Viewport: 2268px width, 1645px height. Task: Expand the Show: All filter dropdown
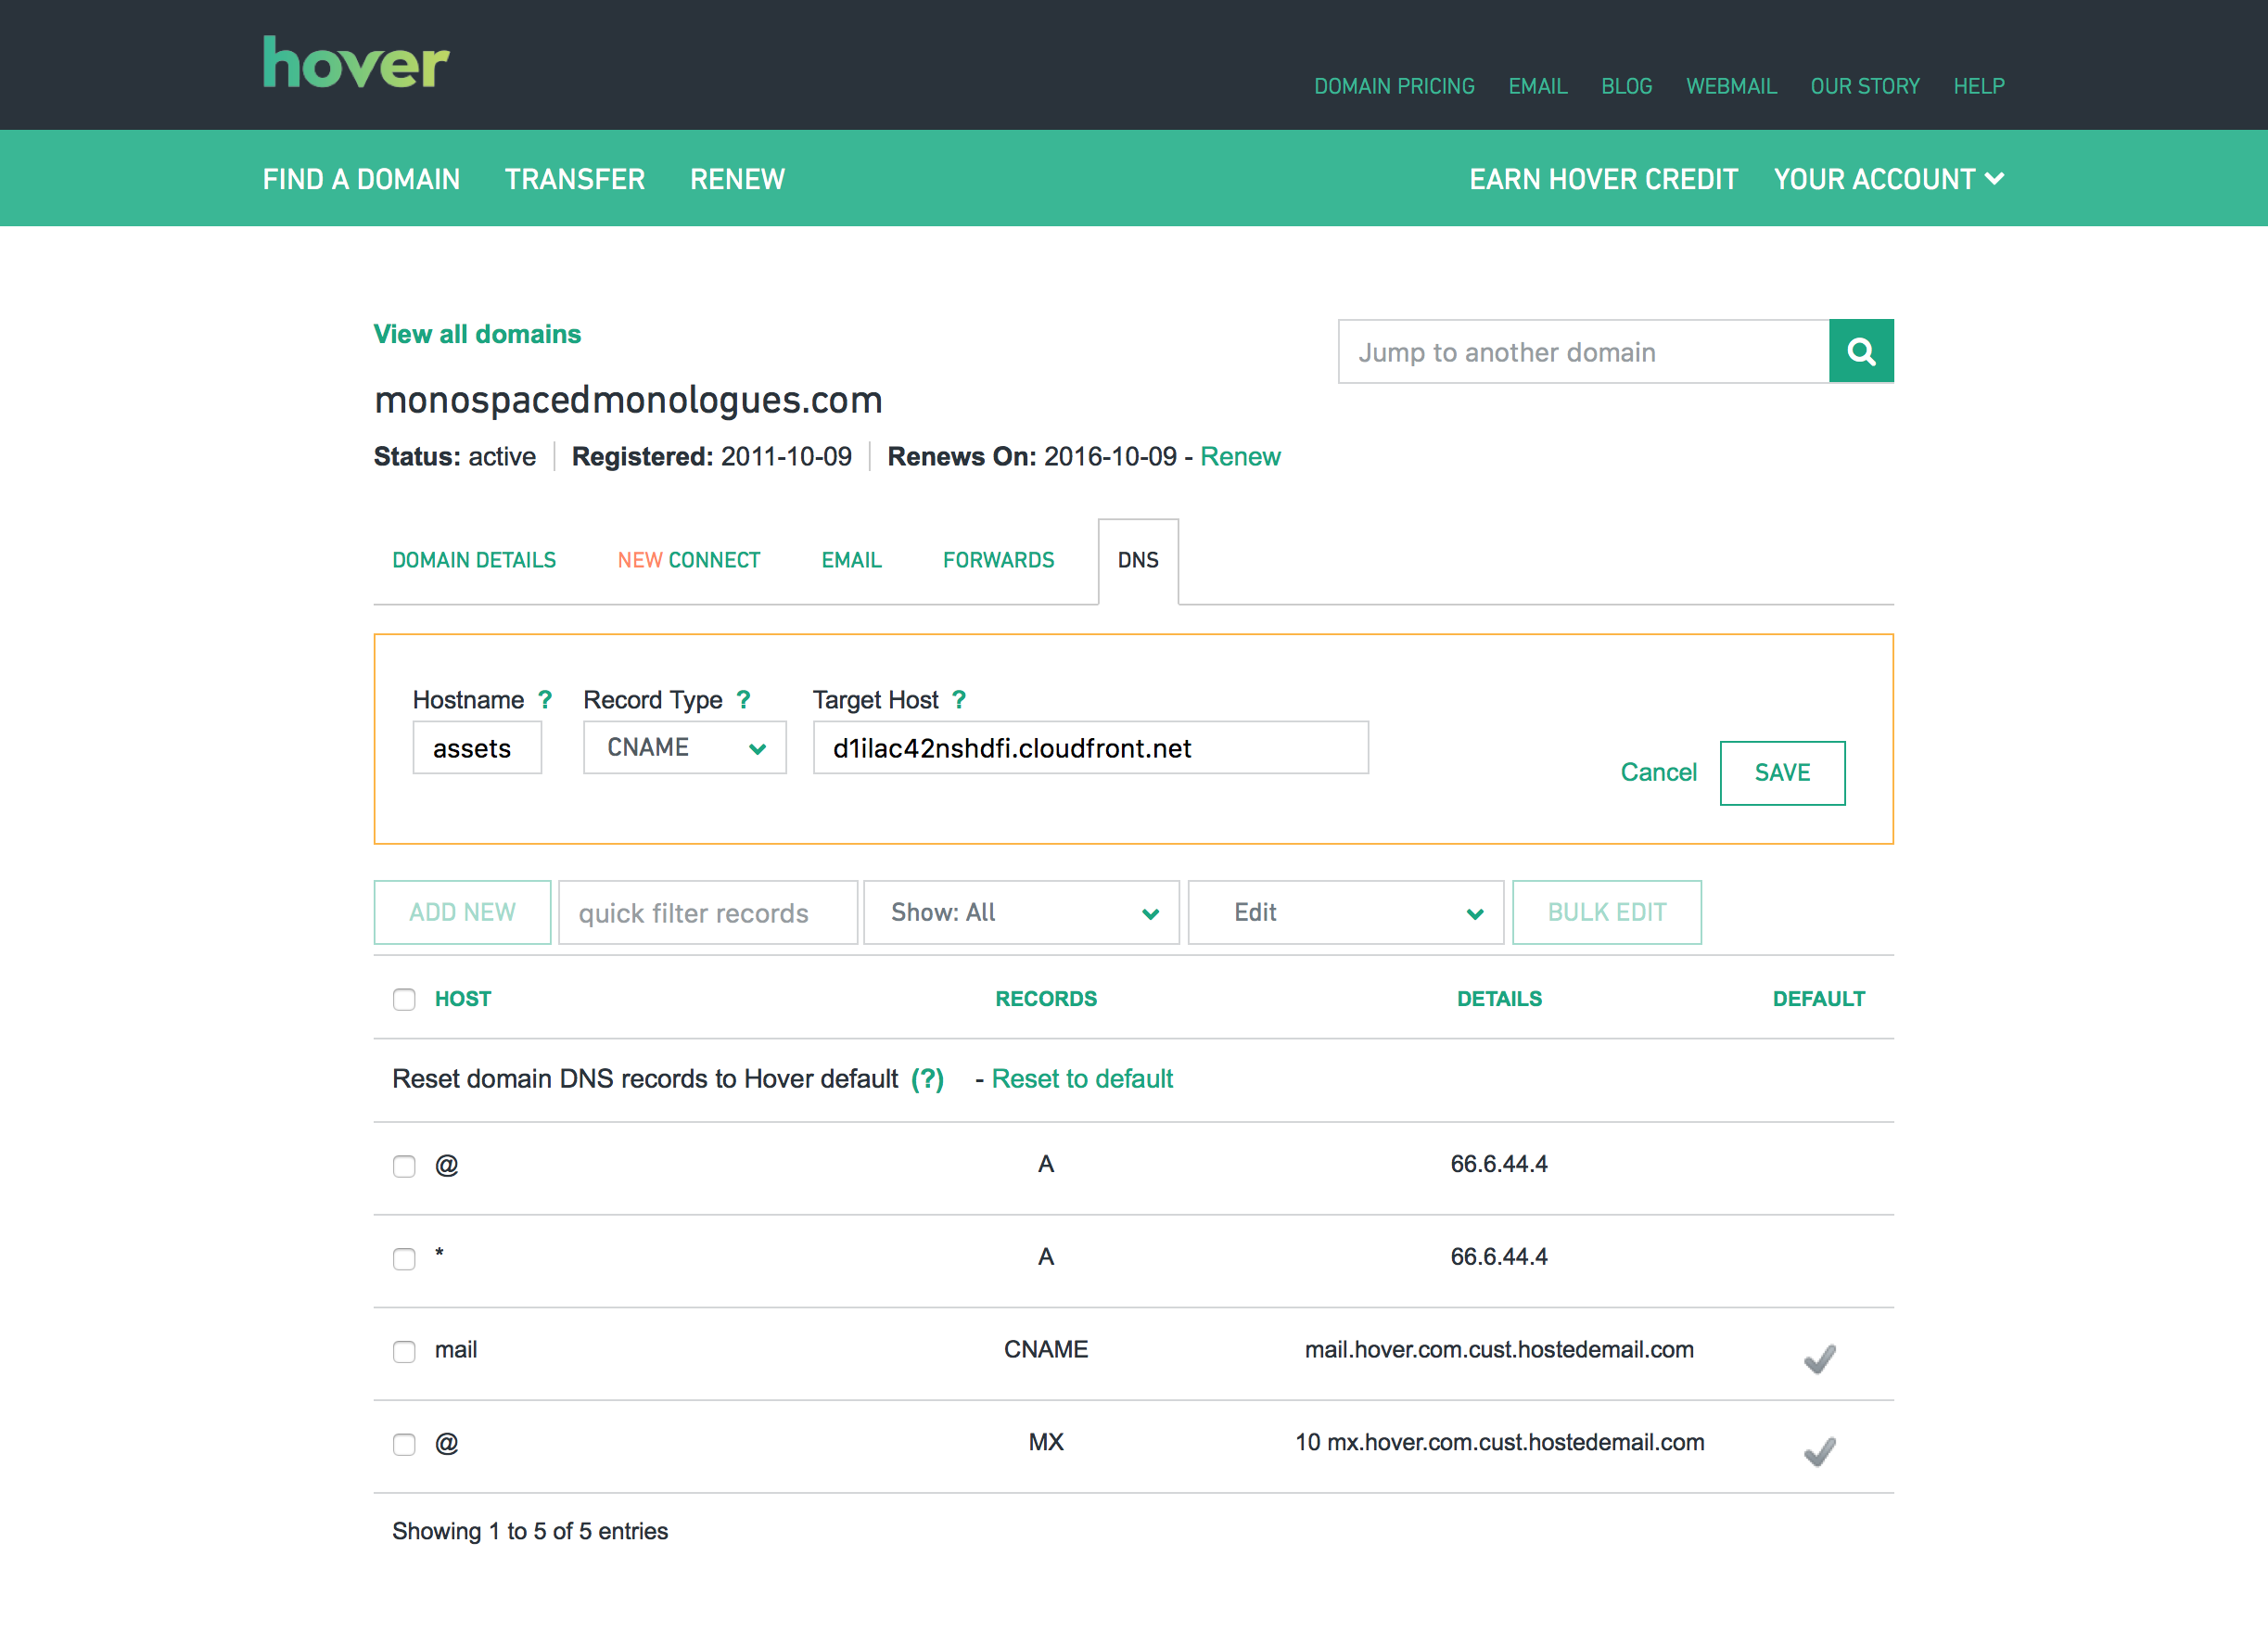[x=1021, y=912]
